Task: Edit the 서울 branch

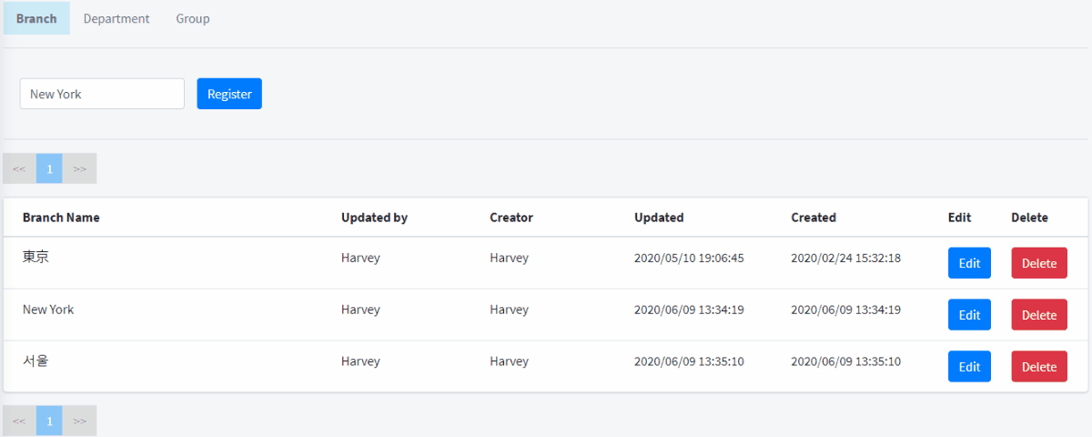Action: (969, 367)
